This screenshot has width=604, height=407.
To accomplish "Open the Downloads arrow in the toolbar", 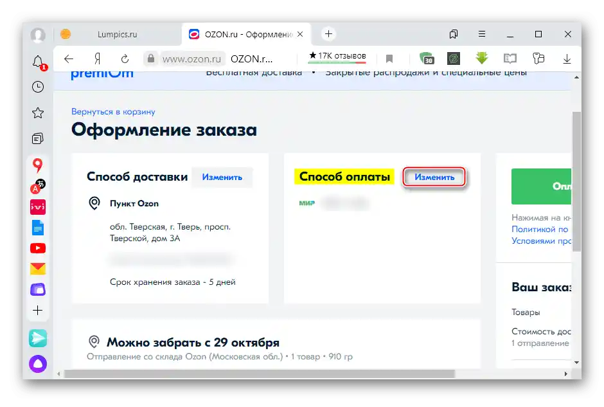I will coord(567,59).
